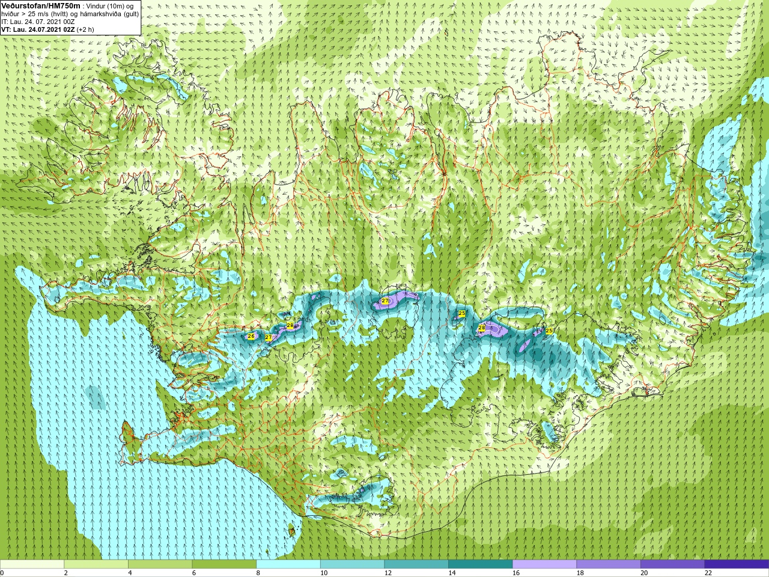The image size is (769, 577).
Task: Click the scale value 22 on the legend
Action: tap(708, 573)
